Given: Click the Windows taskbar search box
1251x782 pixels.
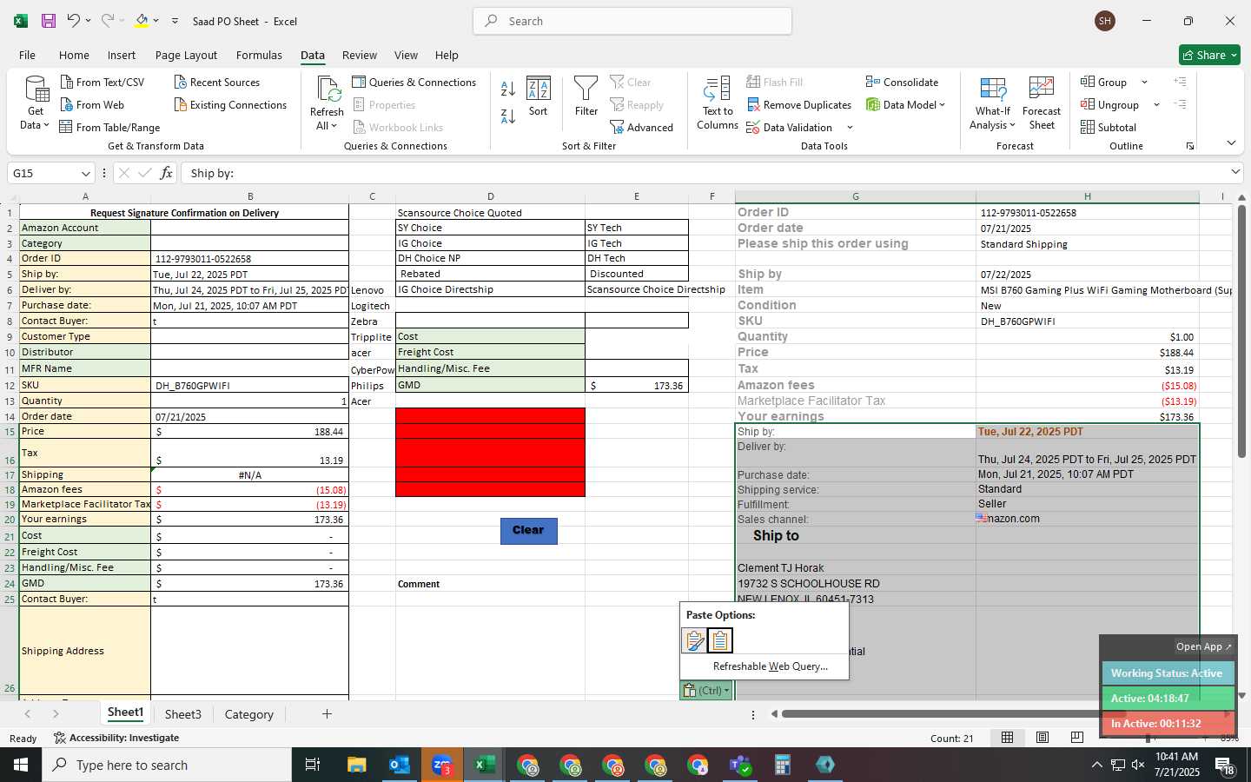Looking at the screenshot, I should click(167, 765).
